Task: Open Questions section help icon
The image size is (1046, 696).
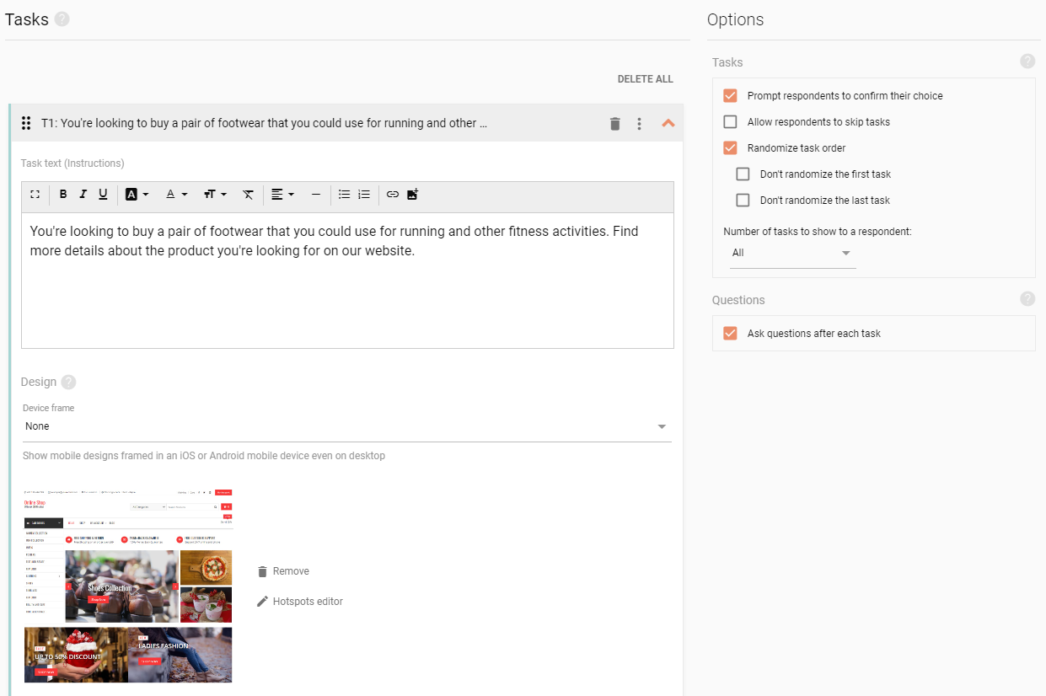Action: click(1027, 298)
